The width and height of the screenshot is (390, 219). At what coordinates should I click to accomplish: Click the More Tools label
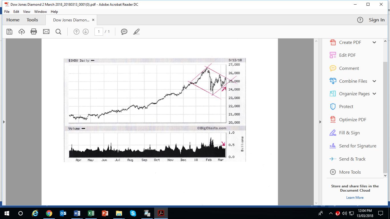[350, 172]
